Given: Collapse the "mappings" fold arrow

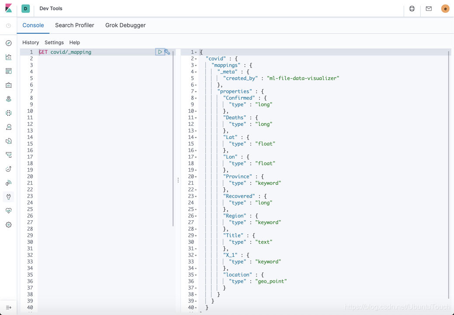Looking at the screenshot, I should point(196,66).
